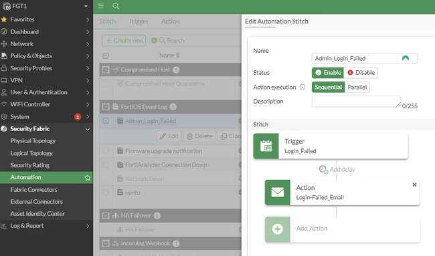
Task: Expand the VPN menu chevron
Action: tap(88, 81)
